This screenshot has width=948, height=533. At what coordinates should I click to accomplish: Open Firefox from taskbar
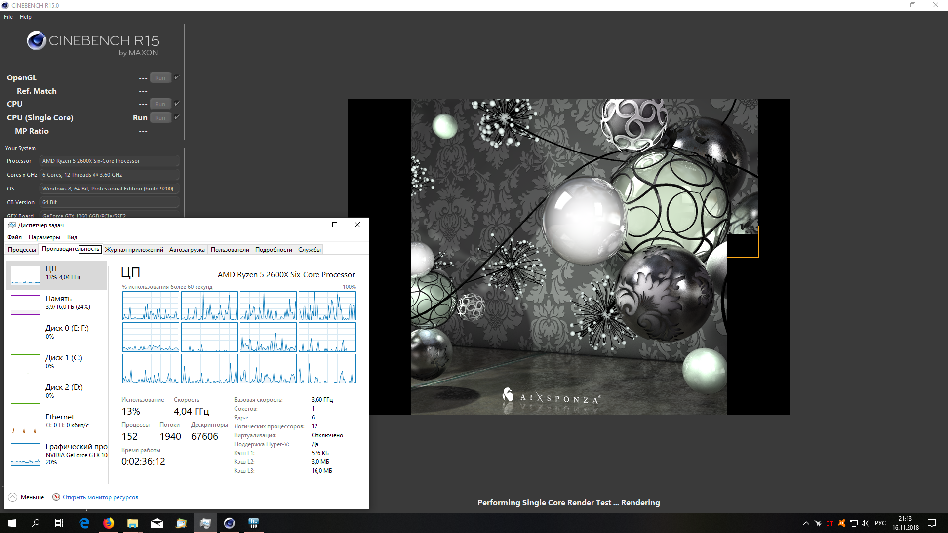(x=109, y=523)
